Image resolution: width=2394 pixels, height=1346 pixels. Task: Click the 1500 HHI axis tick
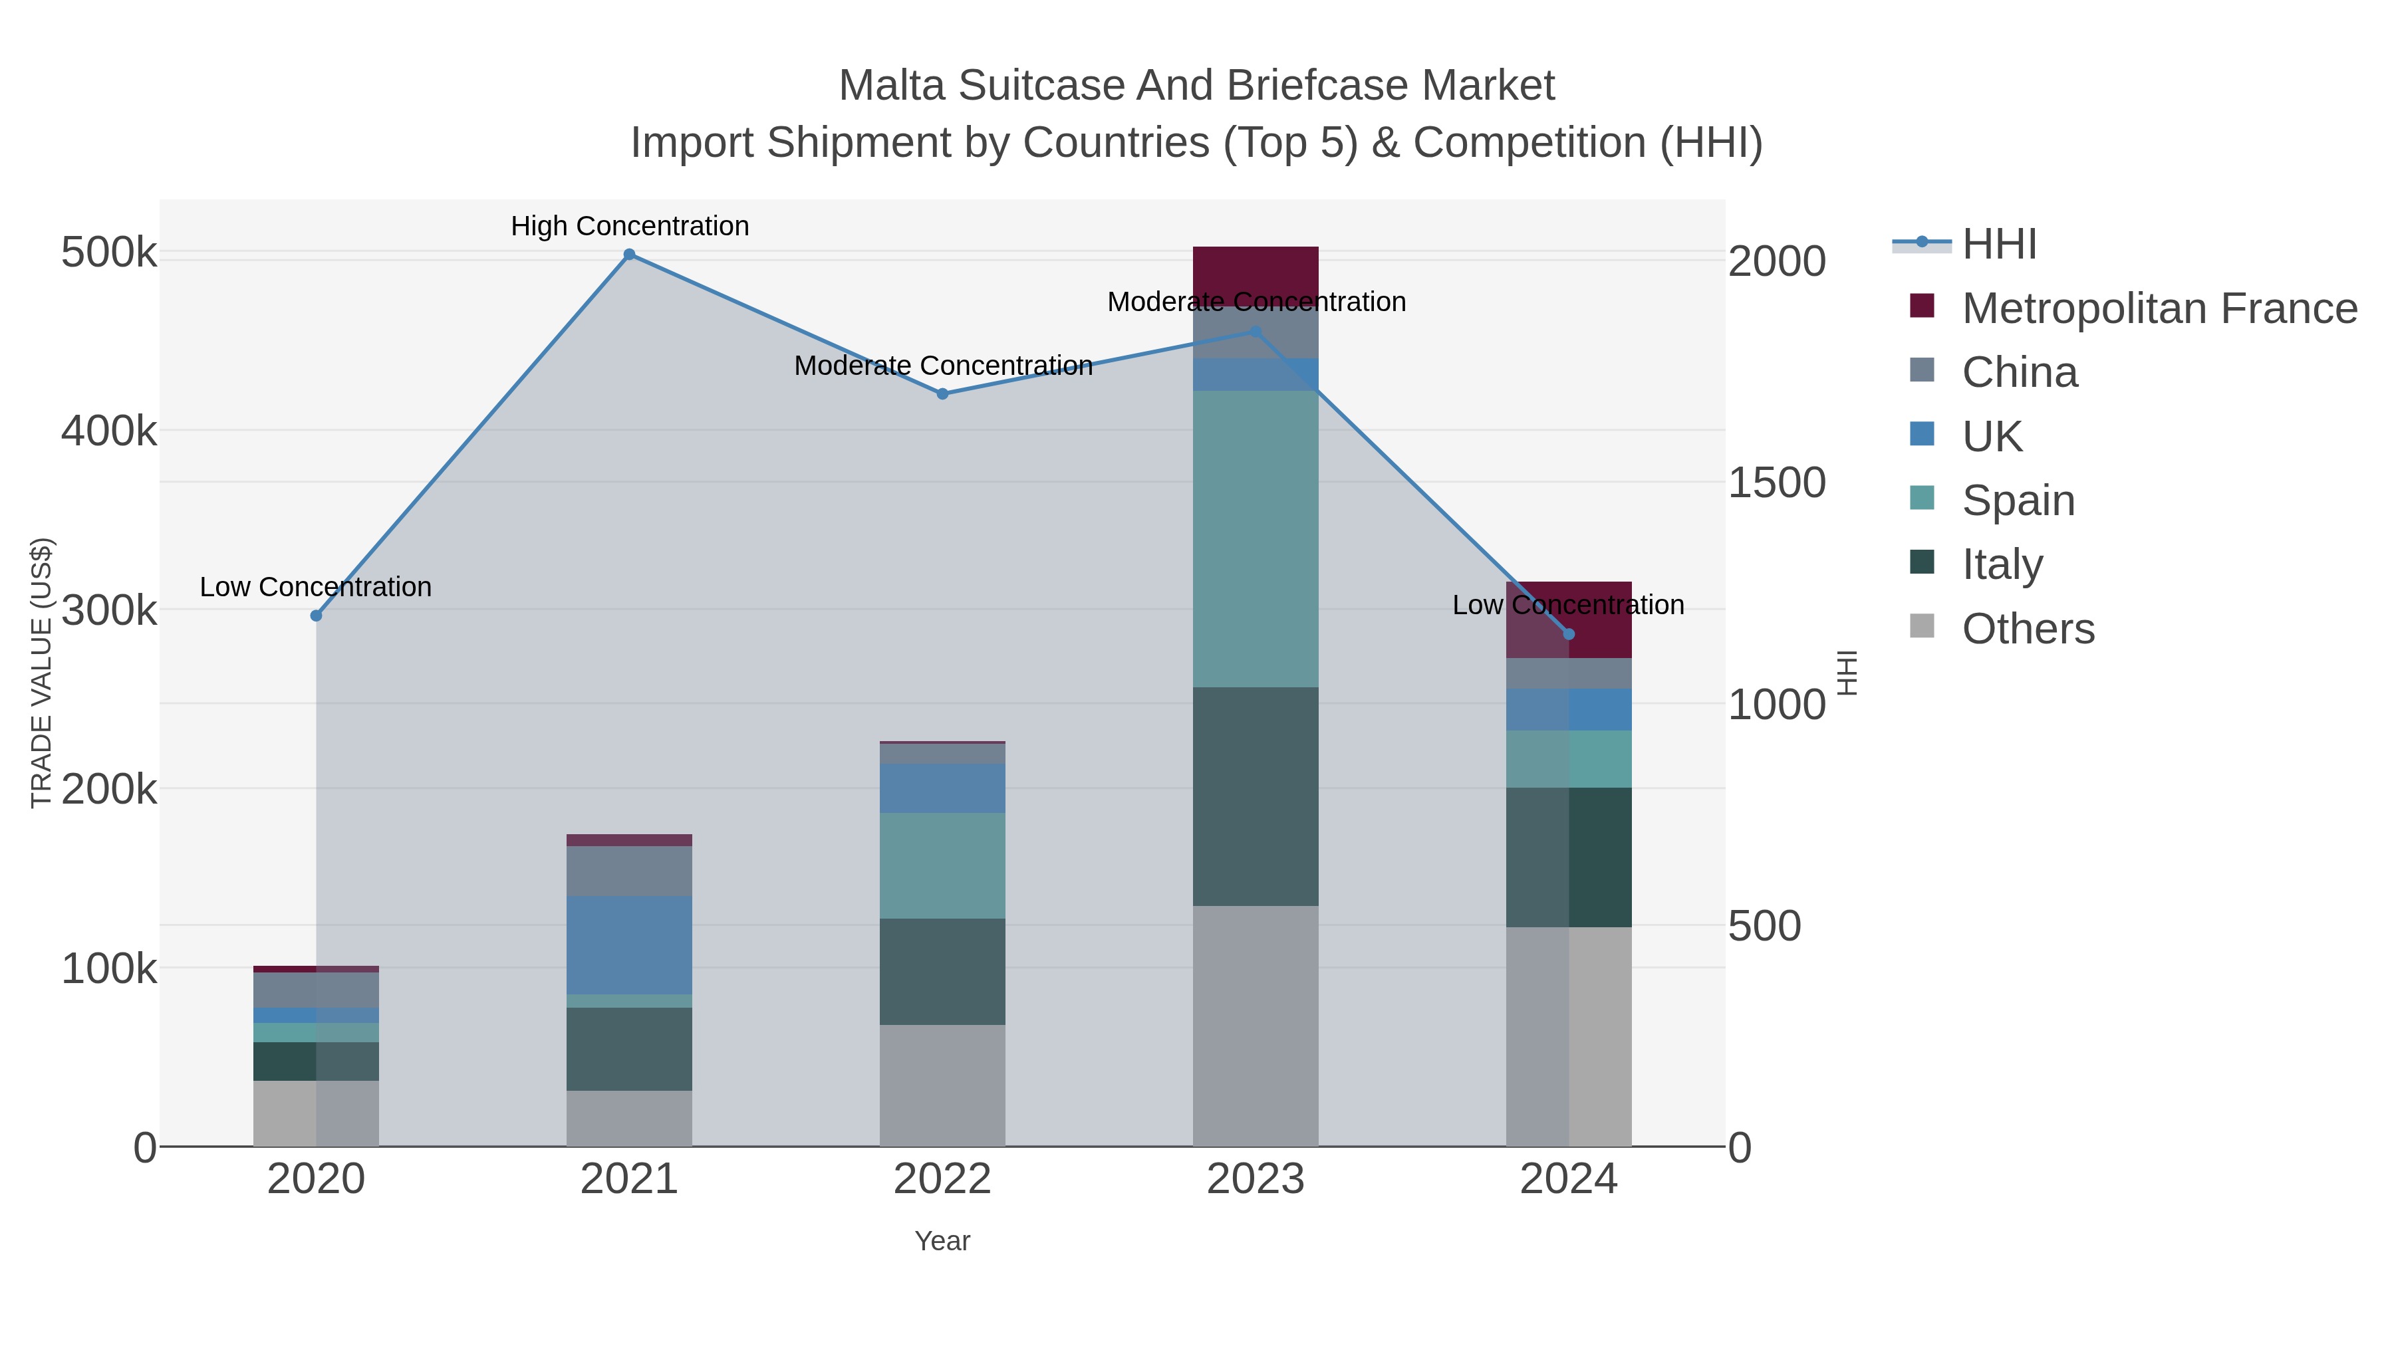1777,483
